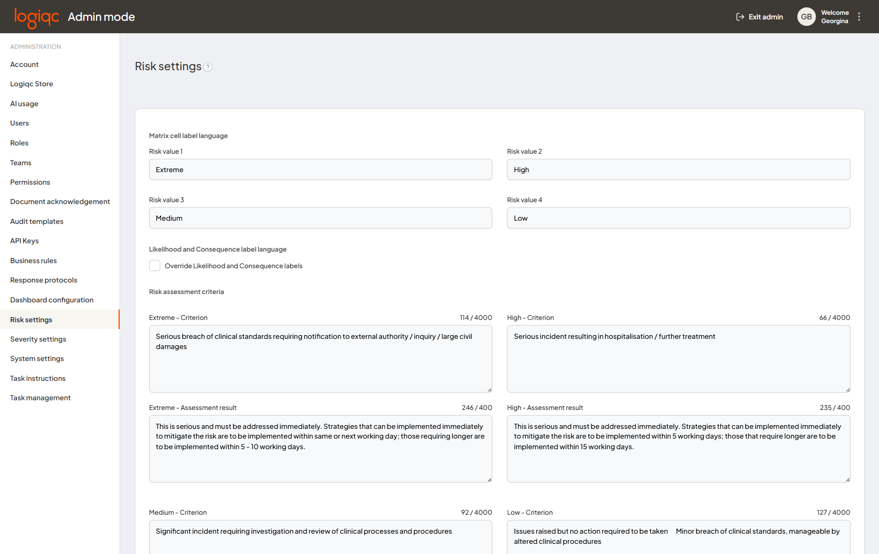Enable Override Likelihood and Consequence labels

155,265
